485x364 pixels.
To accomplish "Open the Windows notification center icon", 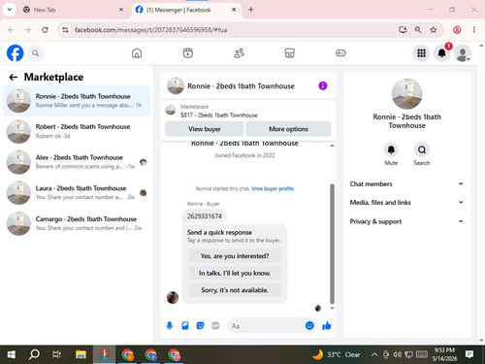I will pyautogui.click(x=469, y=354).
